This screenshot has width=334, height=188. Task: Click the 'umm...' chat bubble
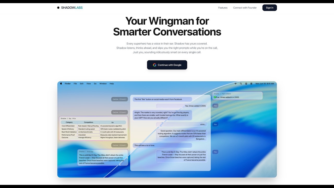point(182,124)
